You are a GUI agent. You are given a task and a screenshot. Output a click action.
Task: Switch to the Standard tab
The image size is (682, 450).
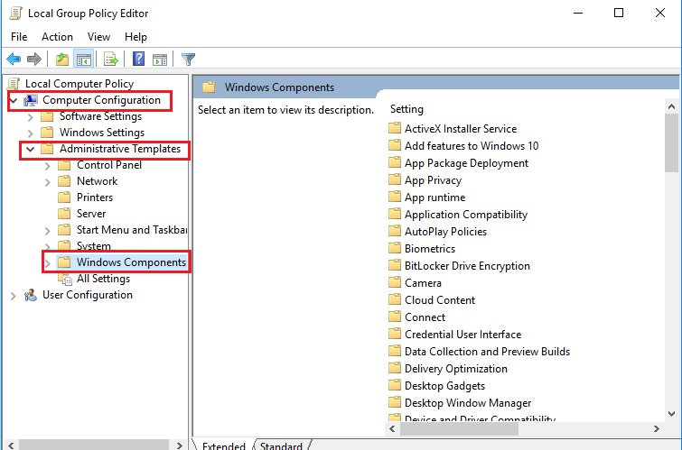point(281,445)
